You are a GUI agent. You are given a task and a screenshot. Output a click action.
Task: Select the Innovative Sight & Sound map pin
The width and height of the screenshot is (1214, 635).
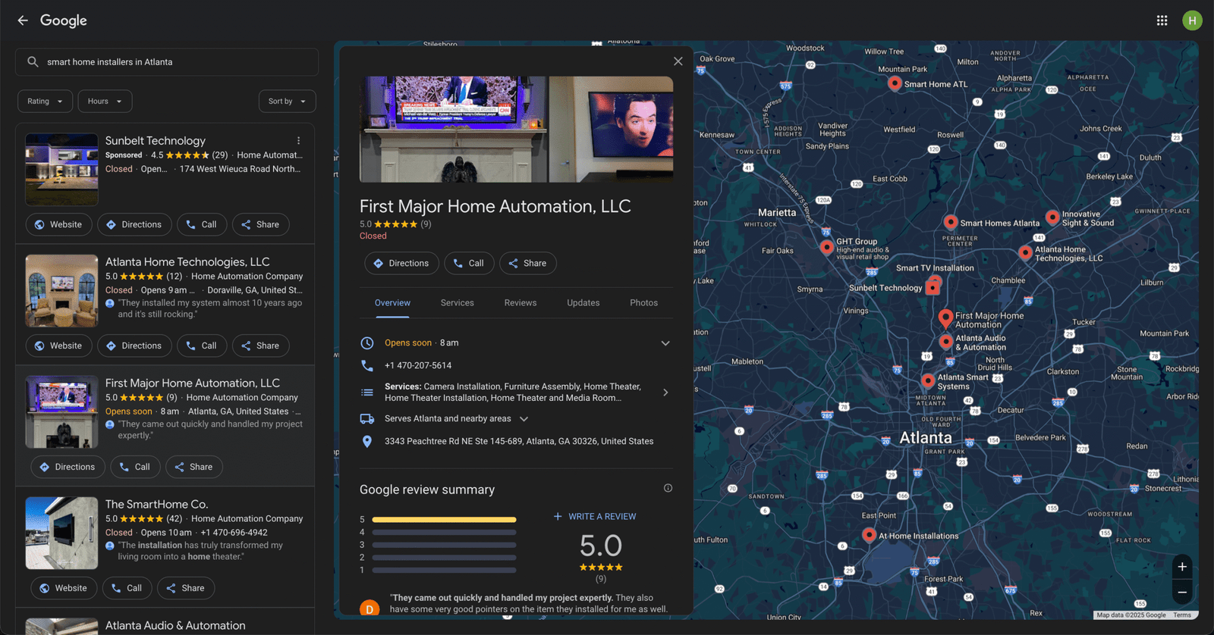point(1052,217)
